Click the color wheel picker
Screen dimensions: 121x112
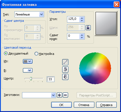point(95,68)
